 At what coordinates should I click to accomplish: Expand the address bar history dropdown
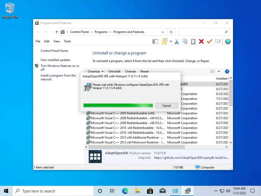click(x=163, y=32)
